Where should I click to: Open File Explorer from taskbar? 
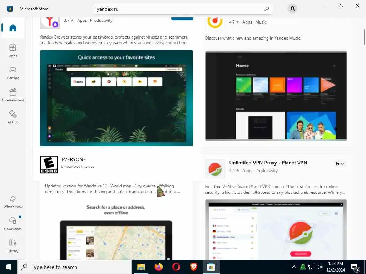(x=141, y=267)
